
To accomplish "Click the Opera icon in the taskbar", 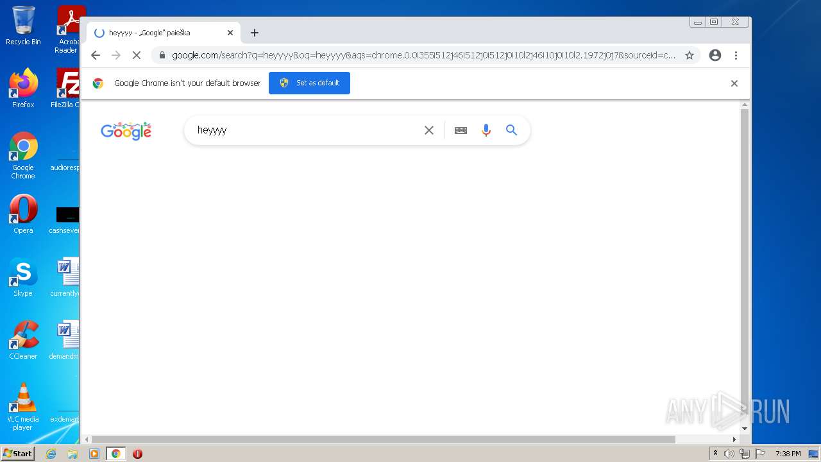I will pyautogui.click(x=137, y=454).
